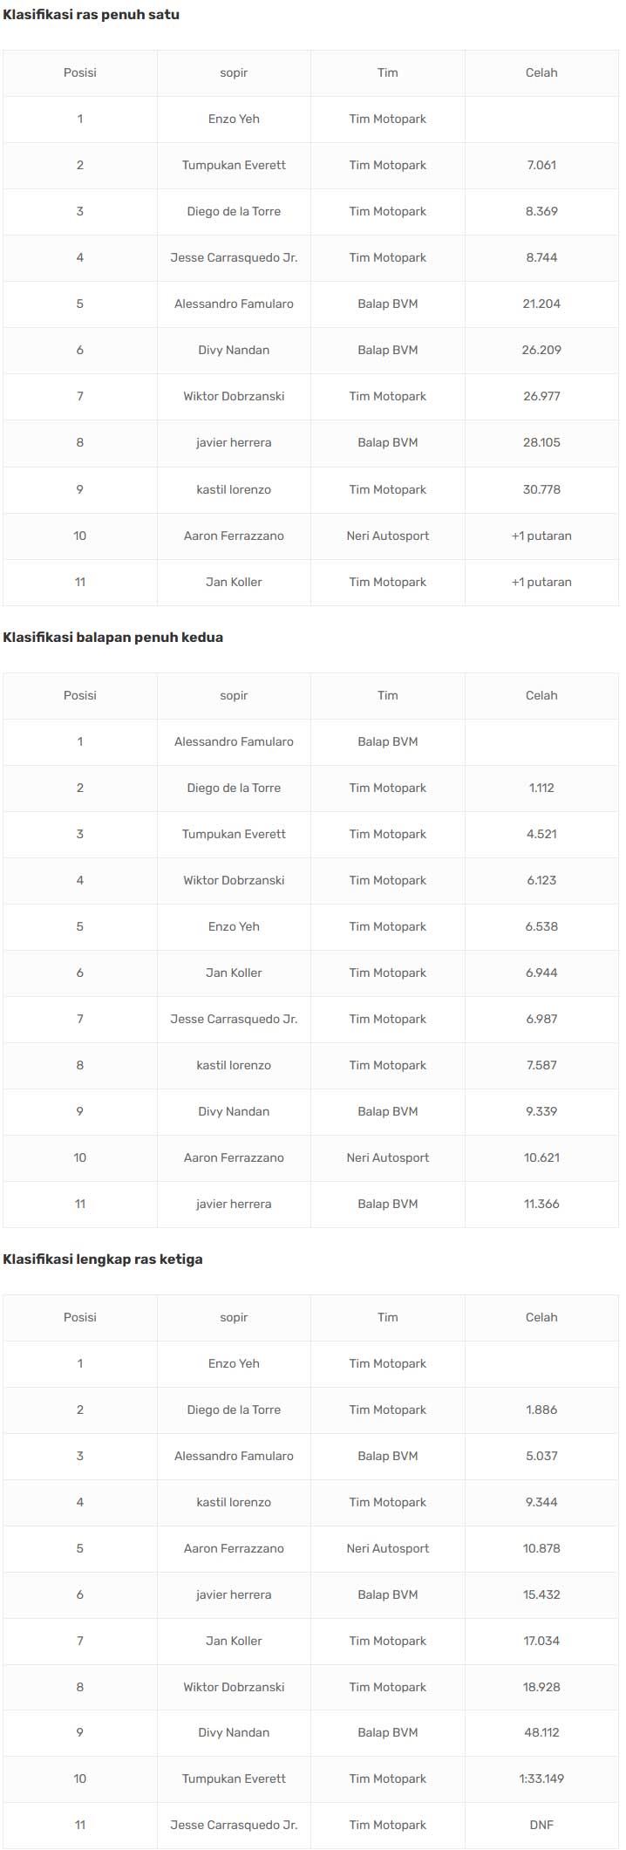Click Neri Autosport in the third race table
Image resolution: width=626 pixels, height=1850 pixels.
click(388, 1548)
